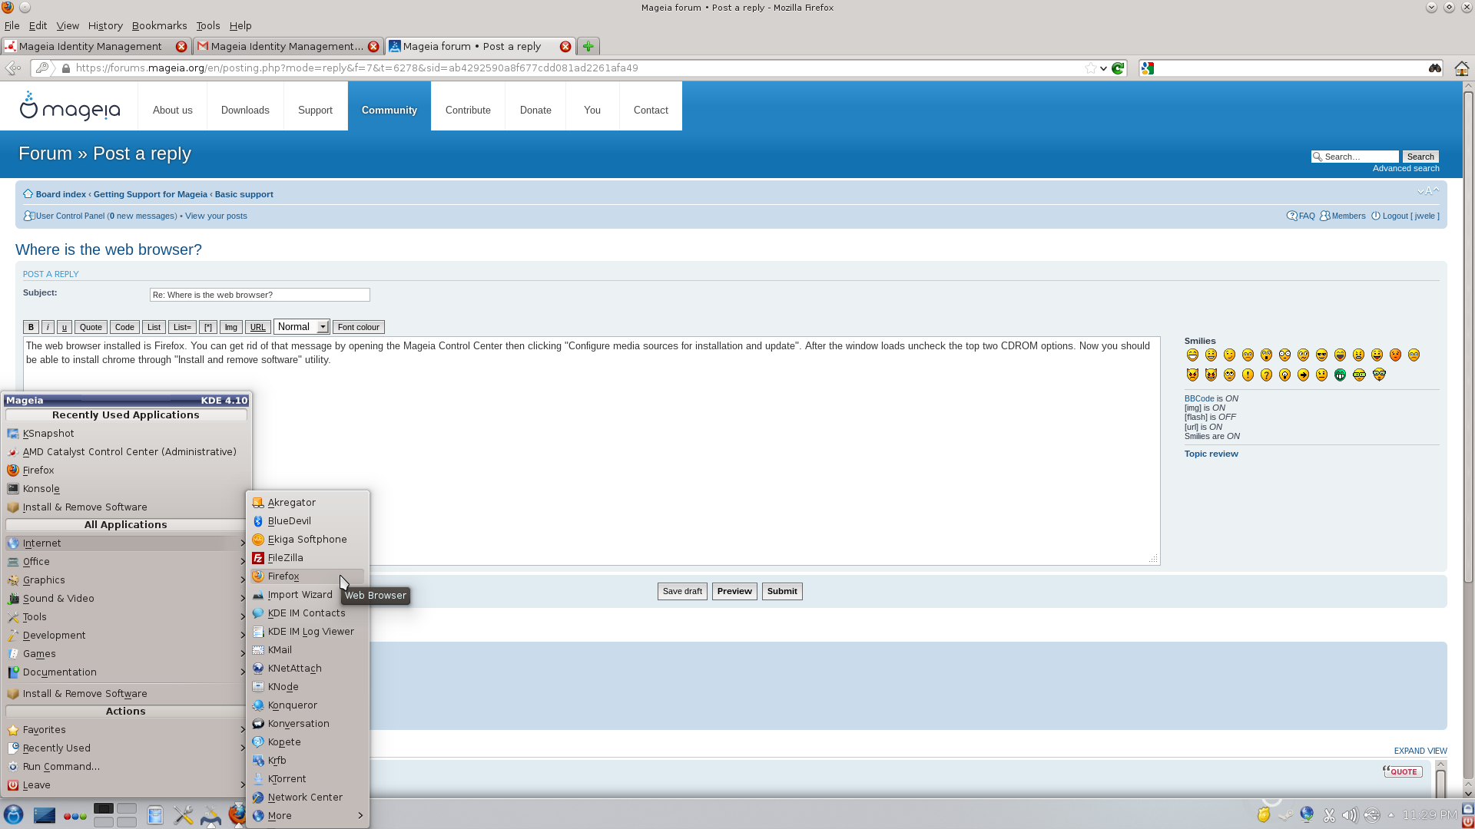Insert Code BBCode tag
Viewport: 1475px width, 829px height.
[x=124, y=327]
